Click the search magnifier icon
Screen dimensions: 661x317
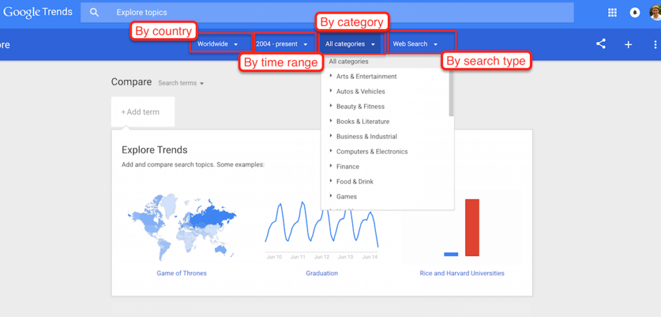(x=94, y=13)
